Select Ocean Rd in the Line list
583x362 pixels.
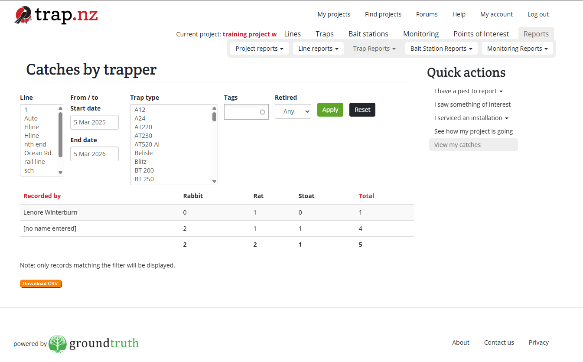38,153
